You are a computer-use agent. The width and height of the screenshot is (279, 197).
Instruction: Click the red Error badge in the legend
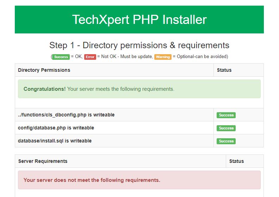point(90,57)
